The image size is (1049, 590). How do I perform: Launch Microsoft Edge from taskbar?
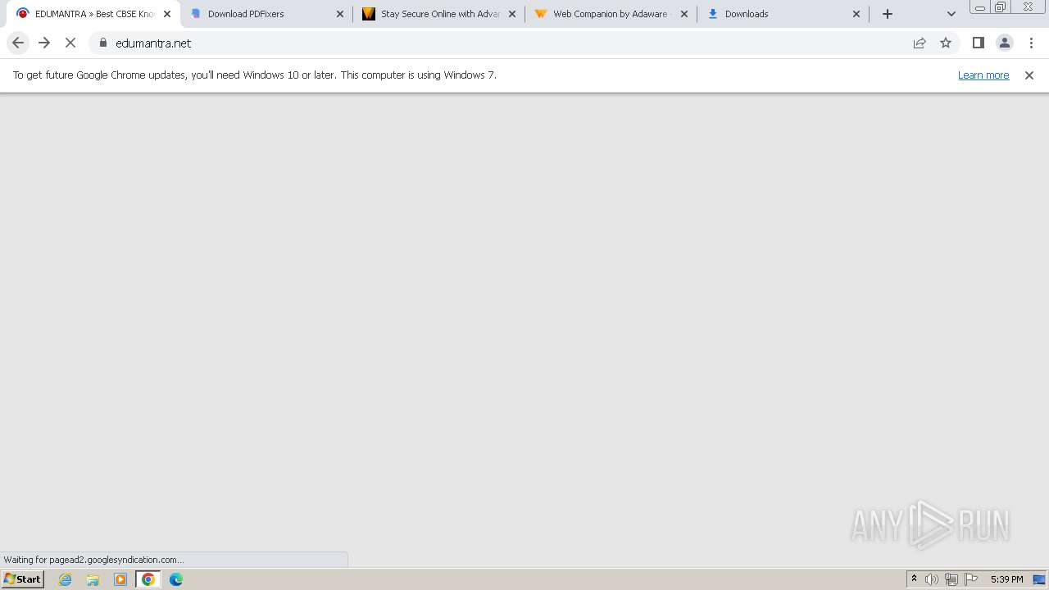point(176,579)
